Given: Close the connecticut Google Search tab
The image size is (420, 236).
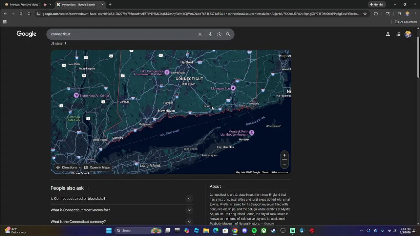Looking at the screenshot, I should [x=102, y=5].
